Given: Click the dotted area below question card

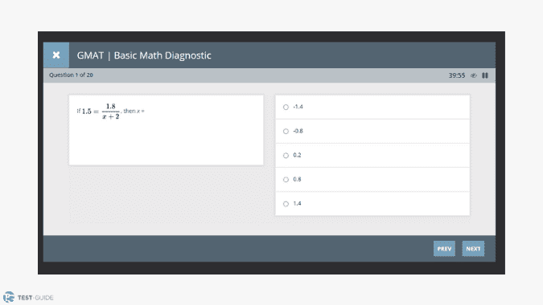Looking at the screenshot, I should 167,193.
